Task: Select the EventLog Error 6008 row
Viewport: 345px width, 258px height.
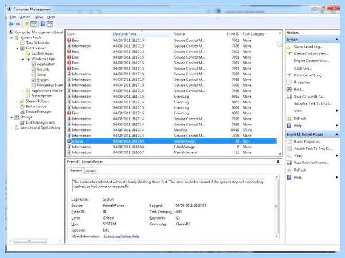Action: pyautogui.click(x=171, y=113)
